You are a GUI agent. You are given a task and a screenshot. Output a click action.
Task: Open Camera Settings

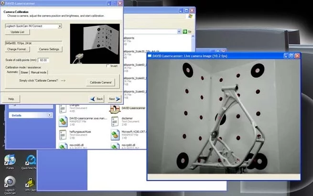(50, 49)
